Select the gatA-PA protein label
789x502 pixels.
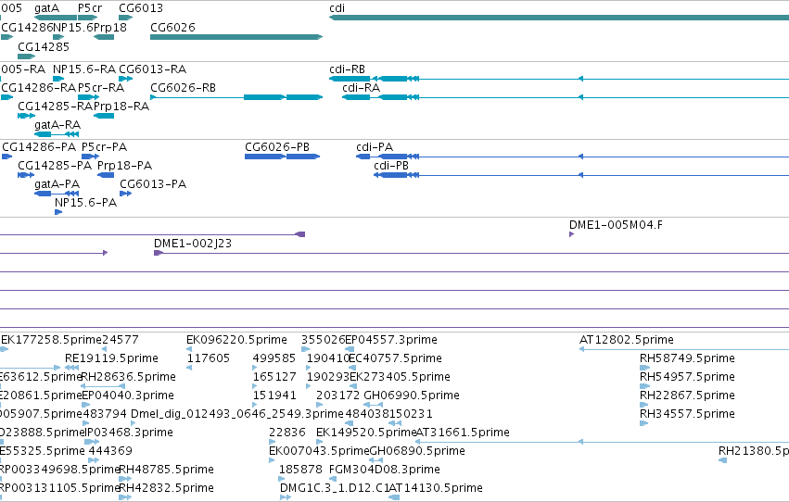click(57, 184)
